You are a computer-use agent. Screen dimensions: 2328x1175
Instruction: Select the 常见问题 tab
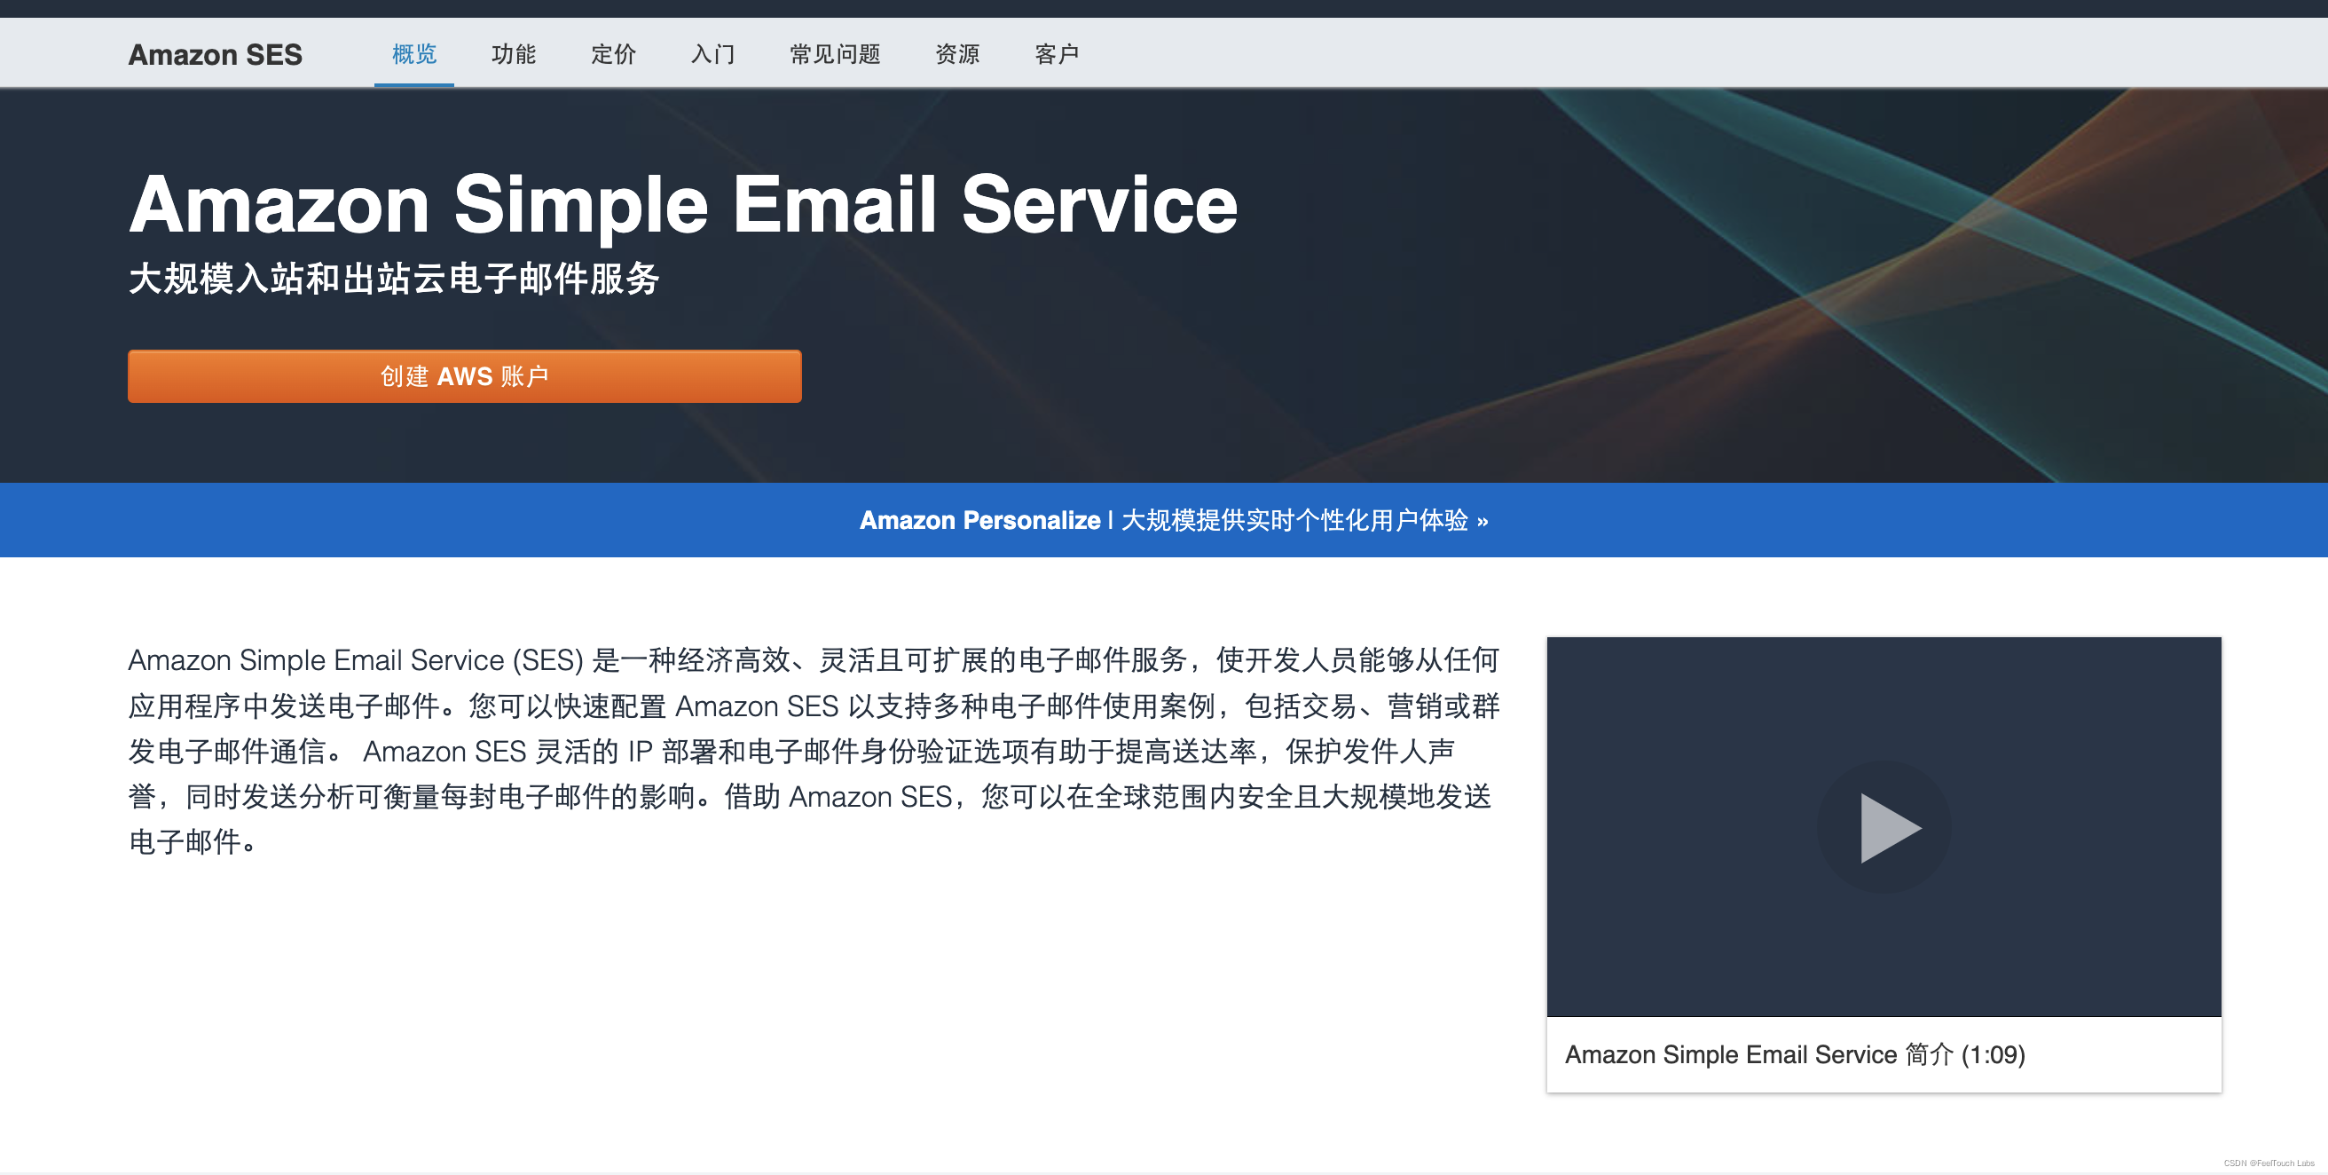pos(834,54)
